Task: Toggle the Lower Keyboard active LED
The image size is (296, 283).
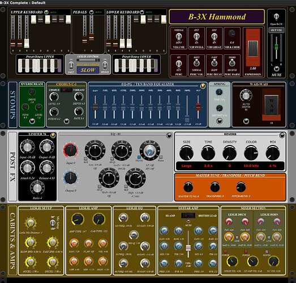Action: [141, 12]
